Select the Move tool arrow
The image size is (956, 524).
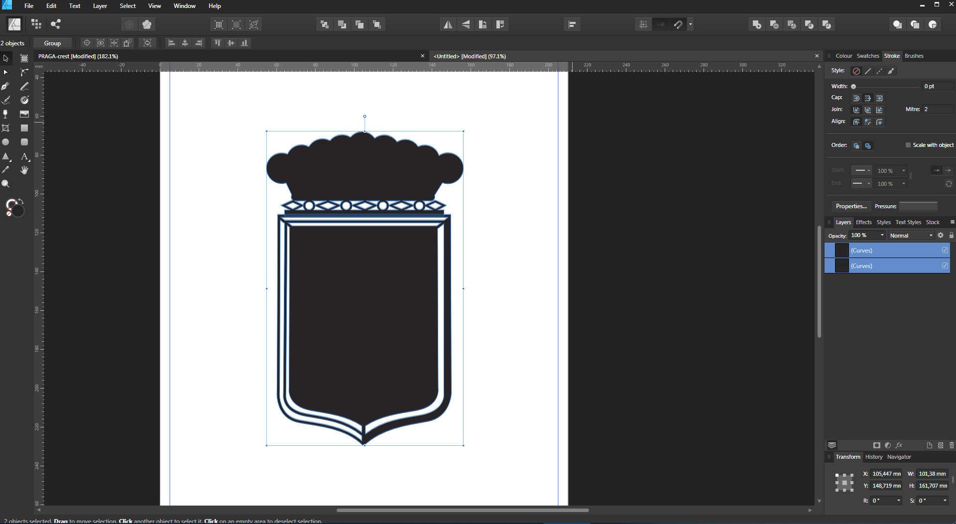(x=6, y=58)
